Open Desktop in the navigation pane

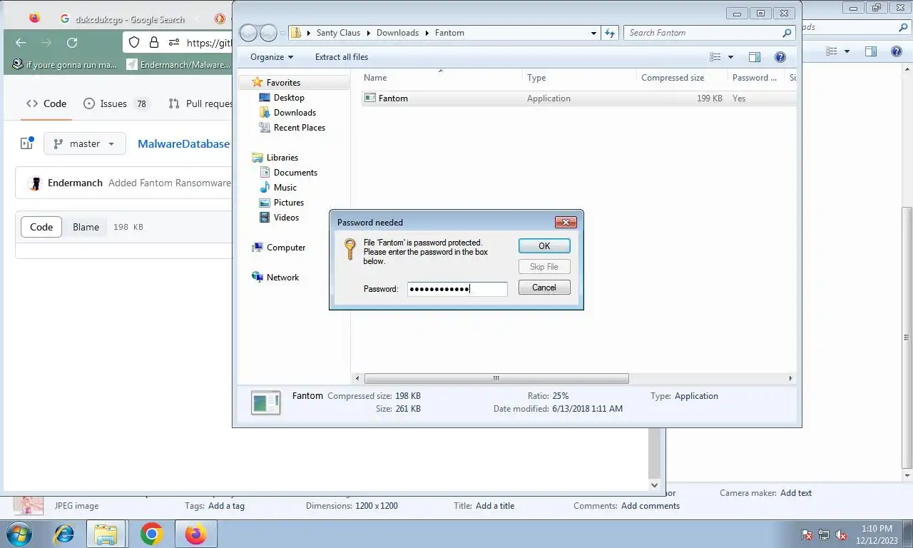pos(289,98)
